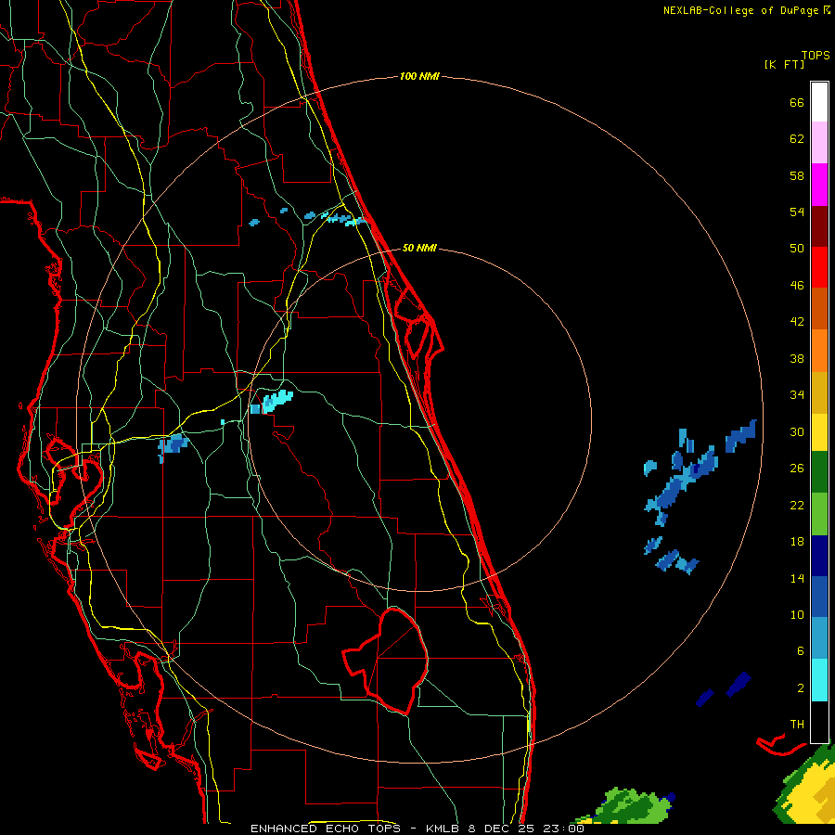Click the 'TH' legend label
The width and height of the screenshot is (835, 835).
(797, 724)
